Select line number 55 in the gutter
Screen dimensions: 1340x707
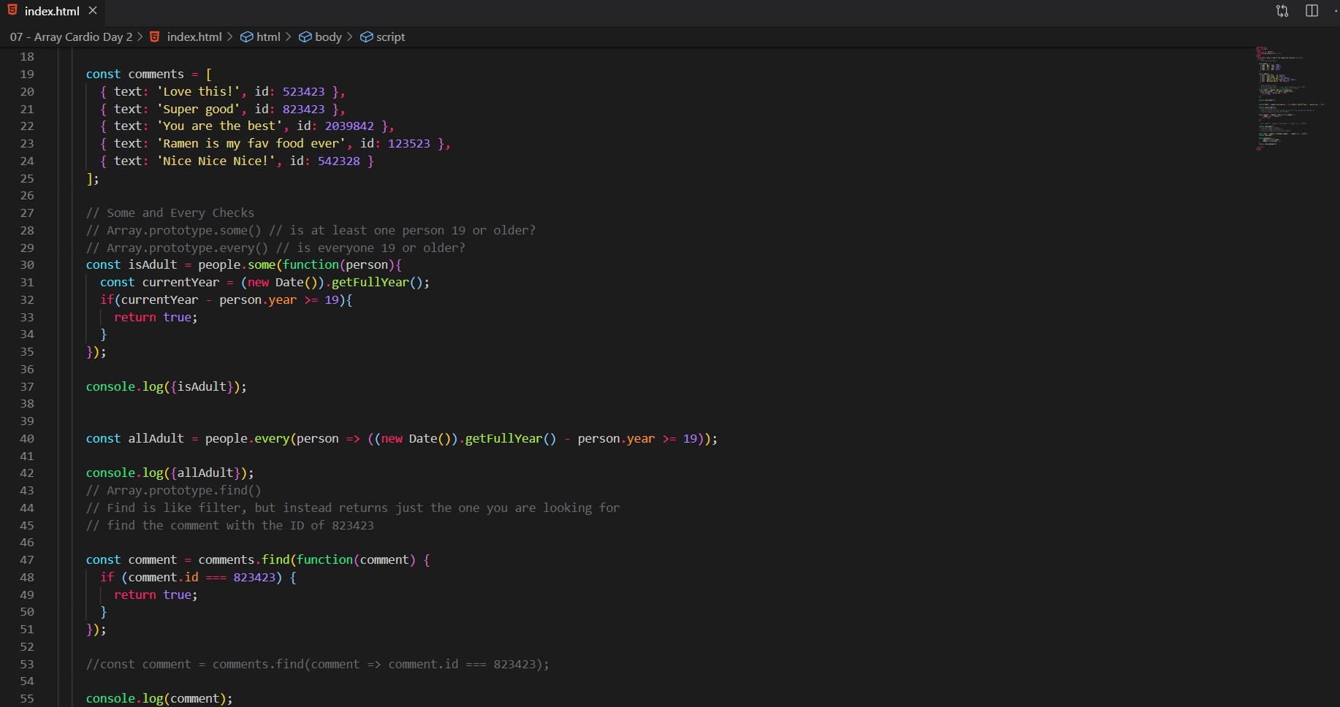[x=27, y=698]
